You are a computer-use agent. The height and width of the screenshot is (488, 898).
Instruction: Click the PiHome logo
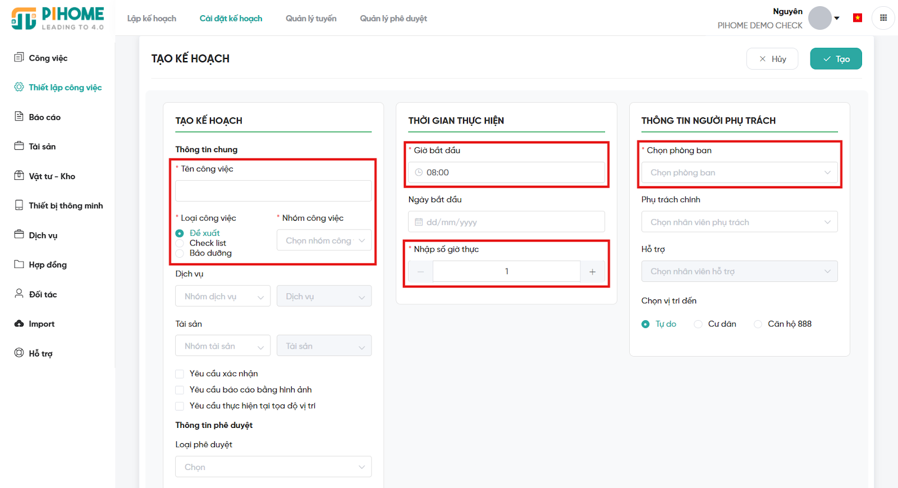tap(58, 19)
